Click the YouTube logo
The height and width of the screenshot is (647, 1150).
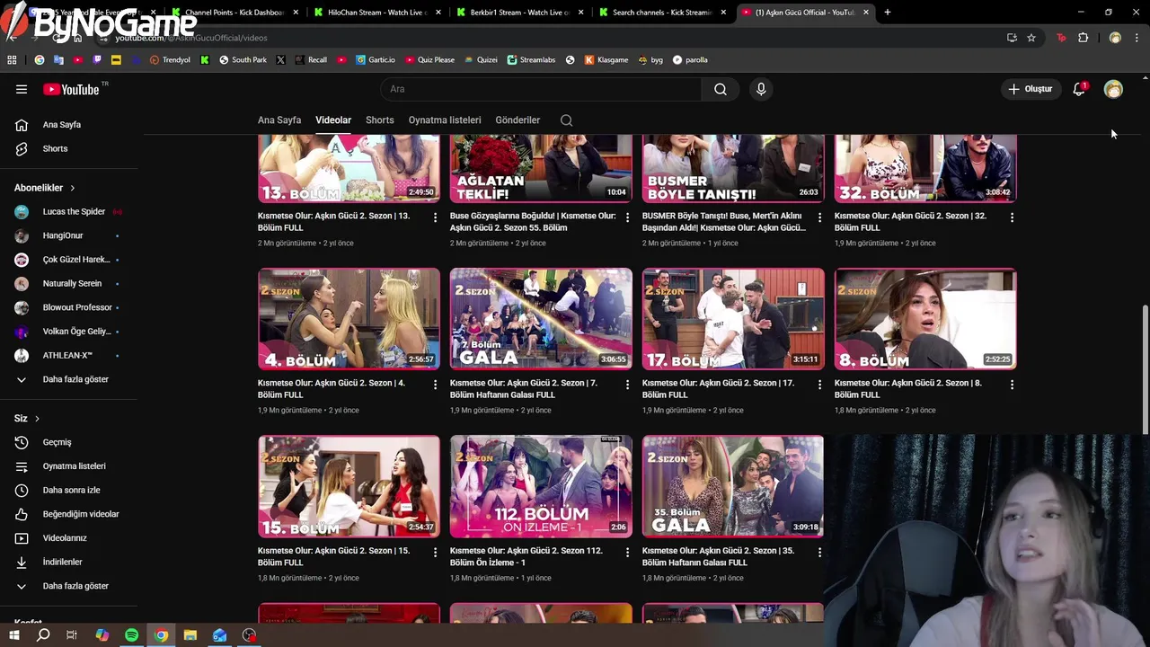tap(70, 89)
